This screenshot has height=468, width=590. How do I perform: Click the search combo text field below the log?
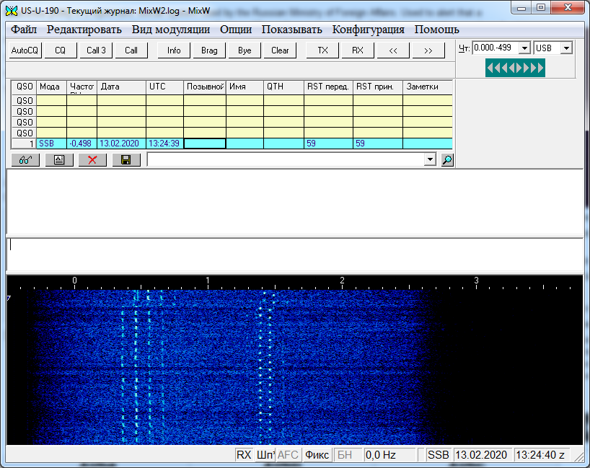coord(286,159)
